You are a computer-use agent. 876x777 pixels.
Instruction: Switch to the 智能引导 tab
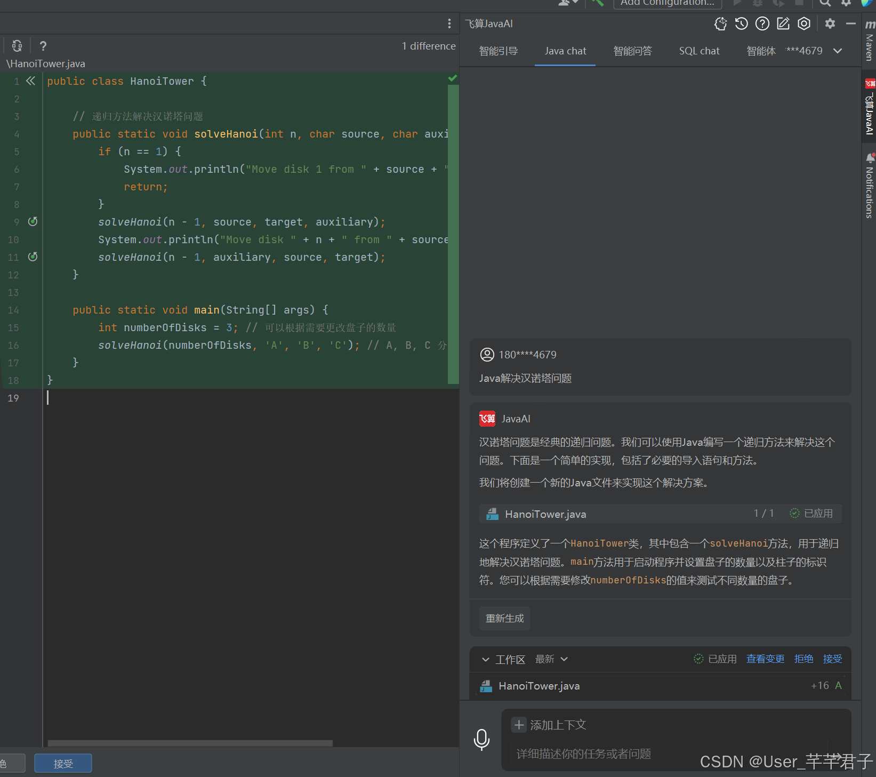(x=499, y=51)
